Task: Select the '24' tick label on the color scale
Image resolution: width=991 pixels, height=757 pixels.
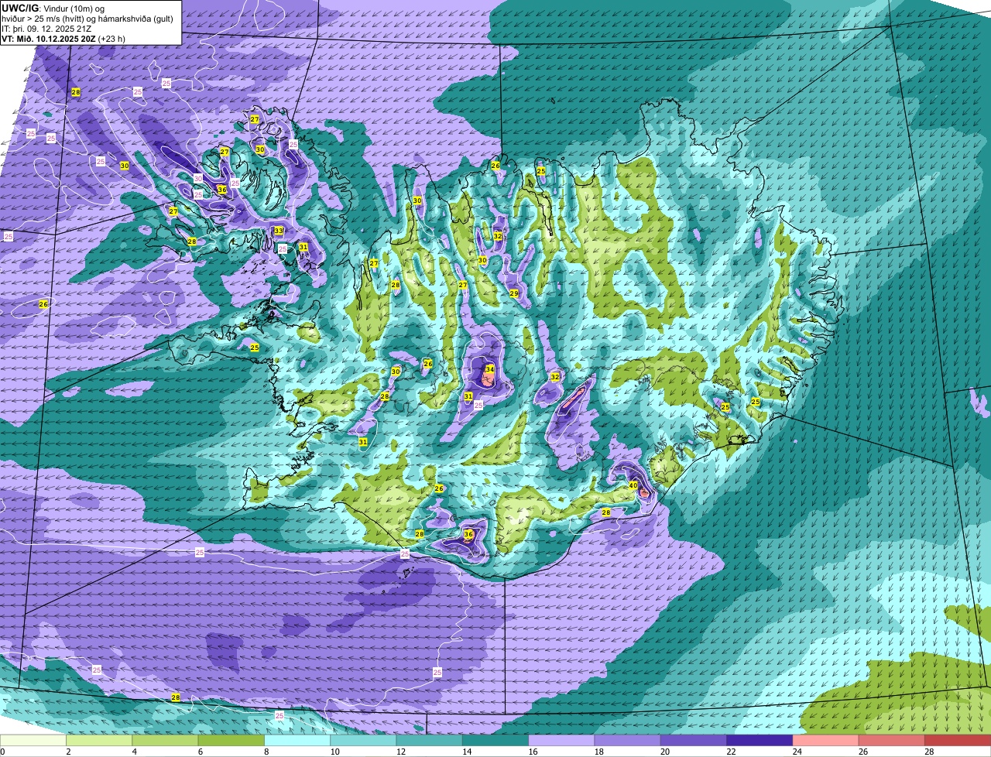Action: [797, 752]
